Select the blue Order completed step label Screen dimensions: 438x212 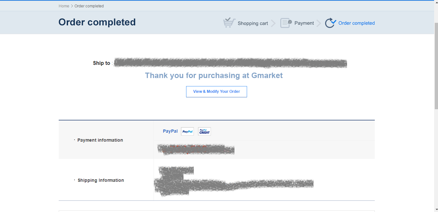(x=356, y=23)
